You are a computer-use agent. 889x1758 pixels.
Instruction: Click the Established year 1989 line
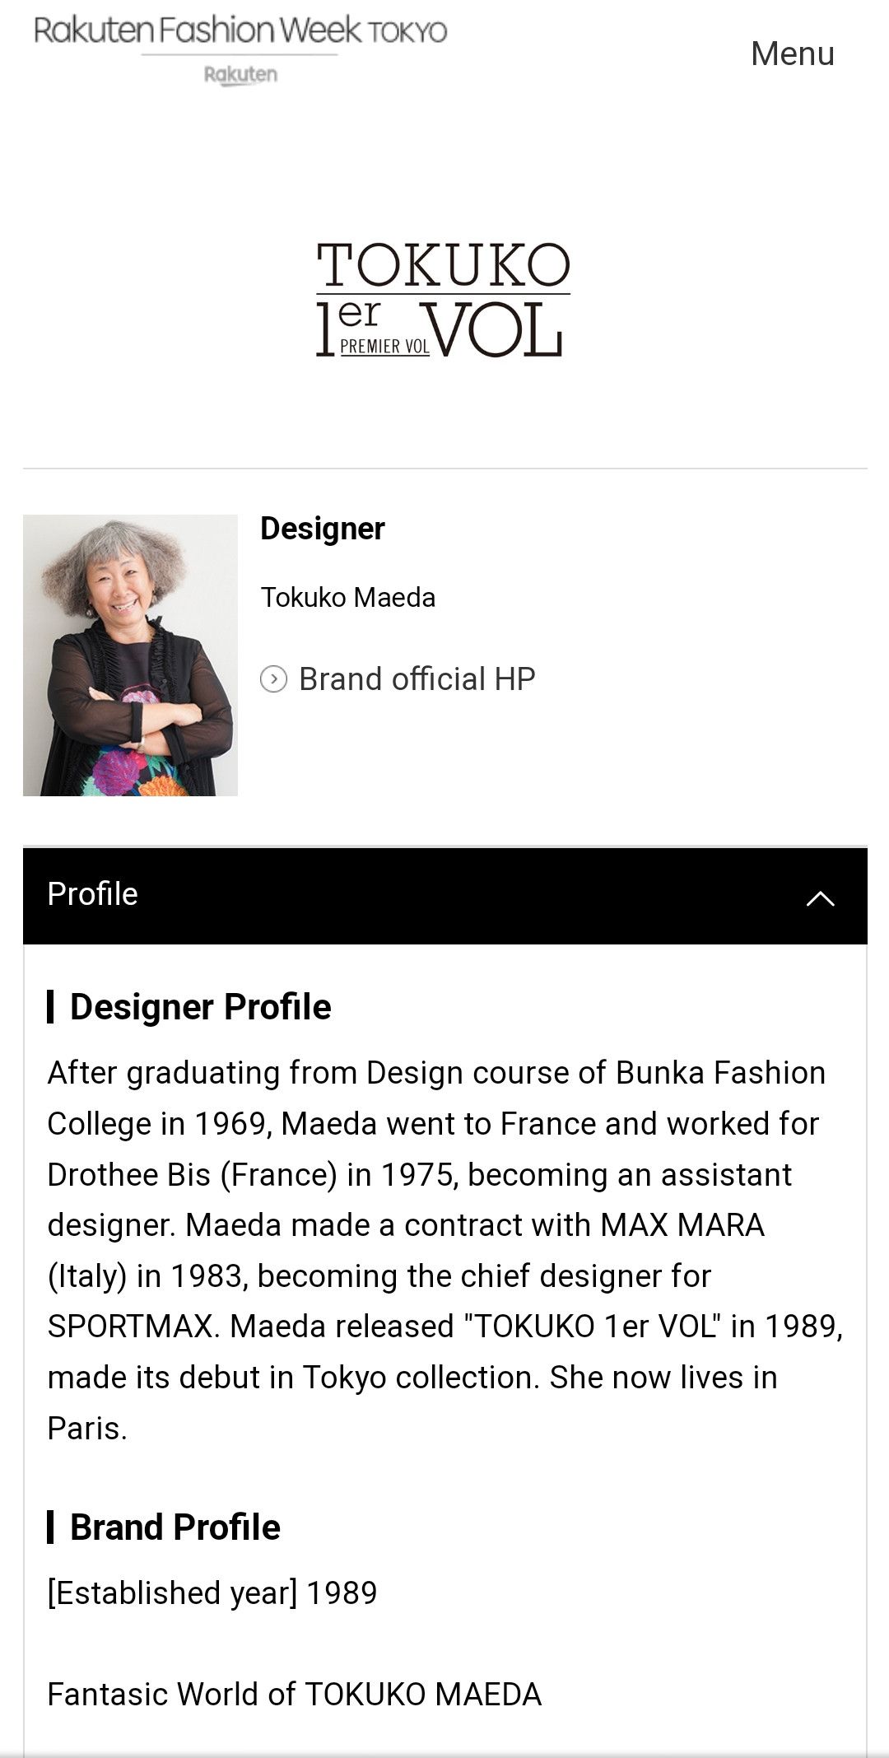[x=212, y=1593]
